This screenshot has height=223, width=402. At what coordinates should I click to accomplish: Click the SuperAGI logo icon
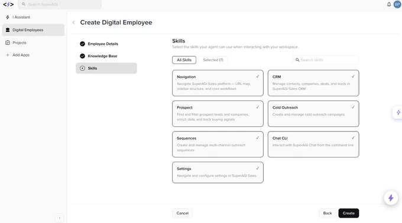point(8,4)
